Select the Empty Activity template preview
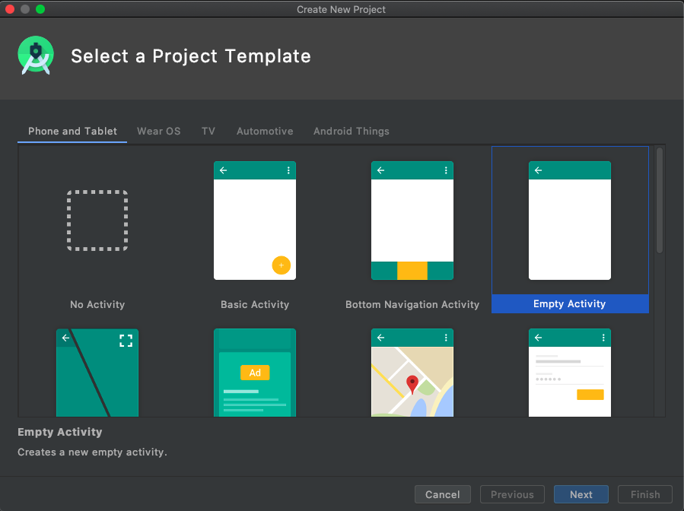Image resolution: width=684 pixels, height=511 pixels. point(570,221)
